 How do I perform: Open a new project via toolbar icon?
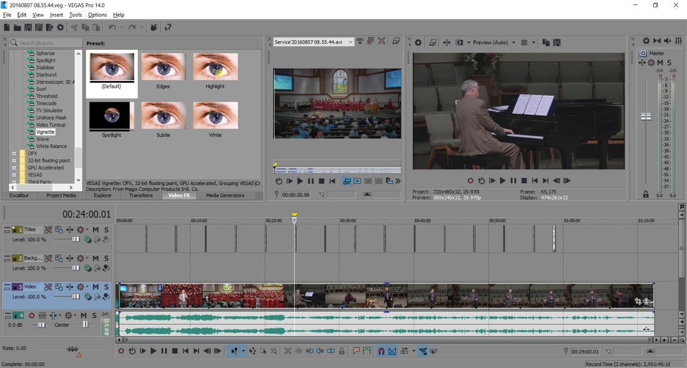[x=7, y=27]
